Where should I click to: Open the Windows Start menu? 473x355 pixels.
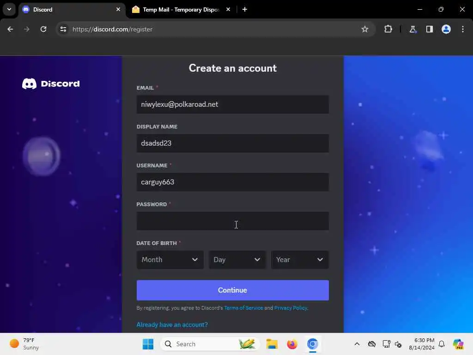click(x=148, y=344)
